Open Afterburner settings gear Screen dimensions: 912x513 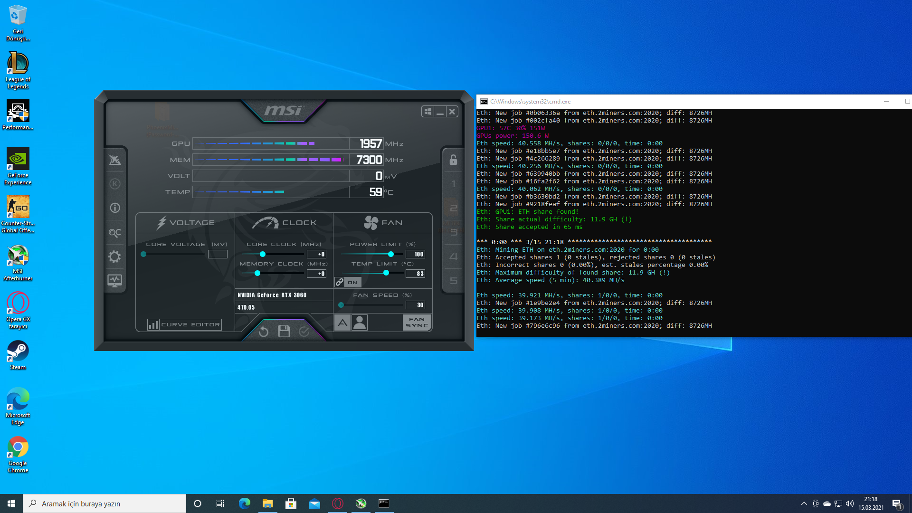coord(115,257)
